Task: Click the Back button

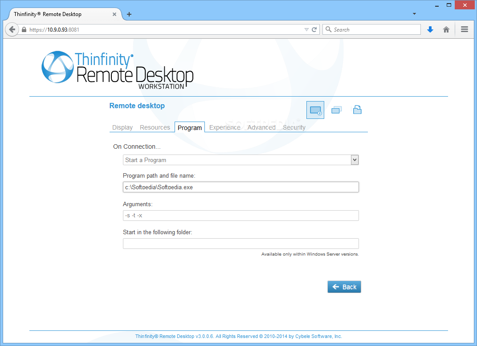Action: (344, 287)
